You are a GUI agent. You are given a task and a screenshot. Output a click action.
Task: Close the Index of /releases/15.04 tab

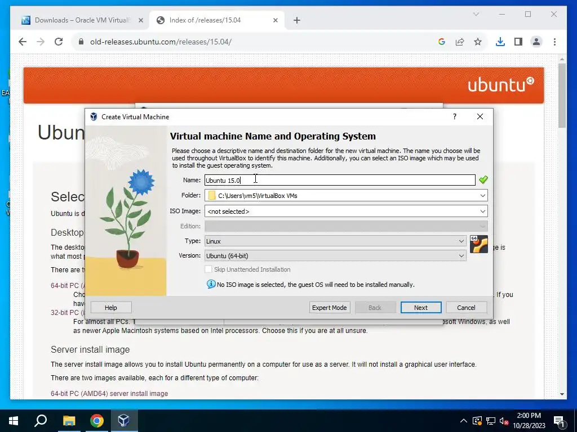[x=275, y=20]
